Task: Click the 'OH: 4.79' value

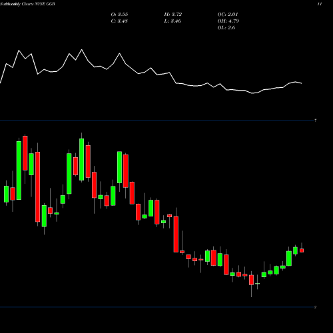Action: pos(228,21)
